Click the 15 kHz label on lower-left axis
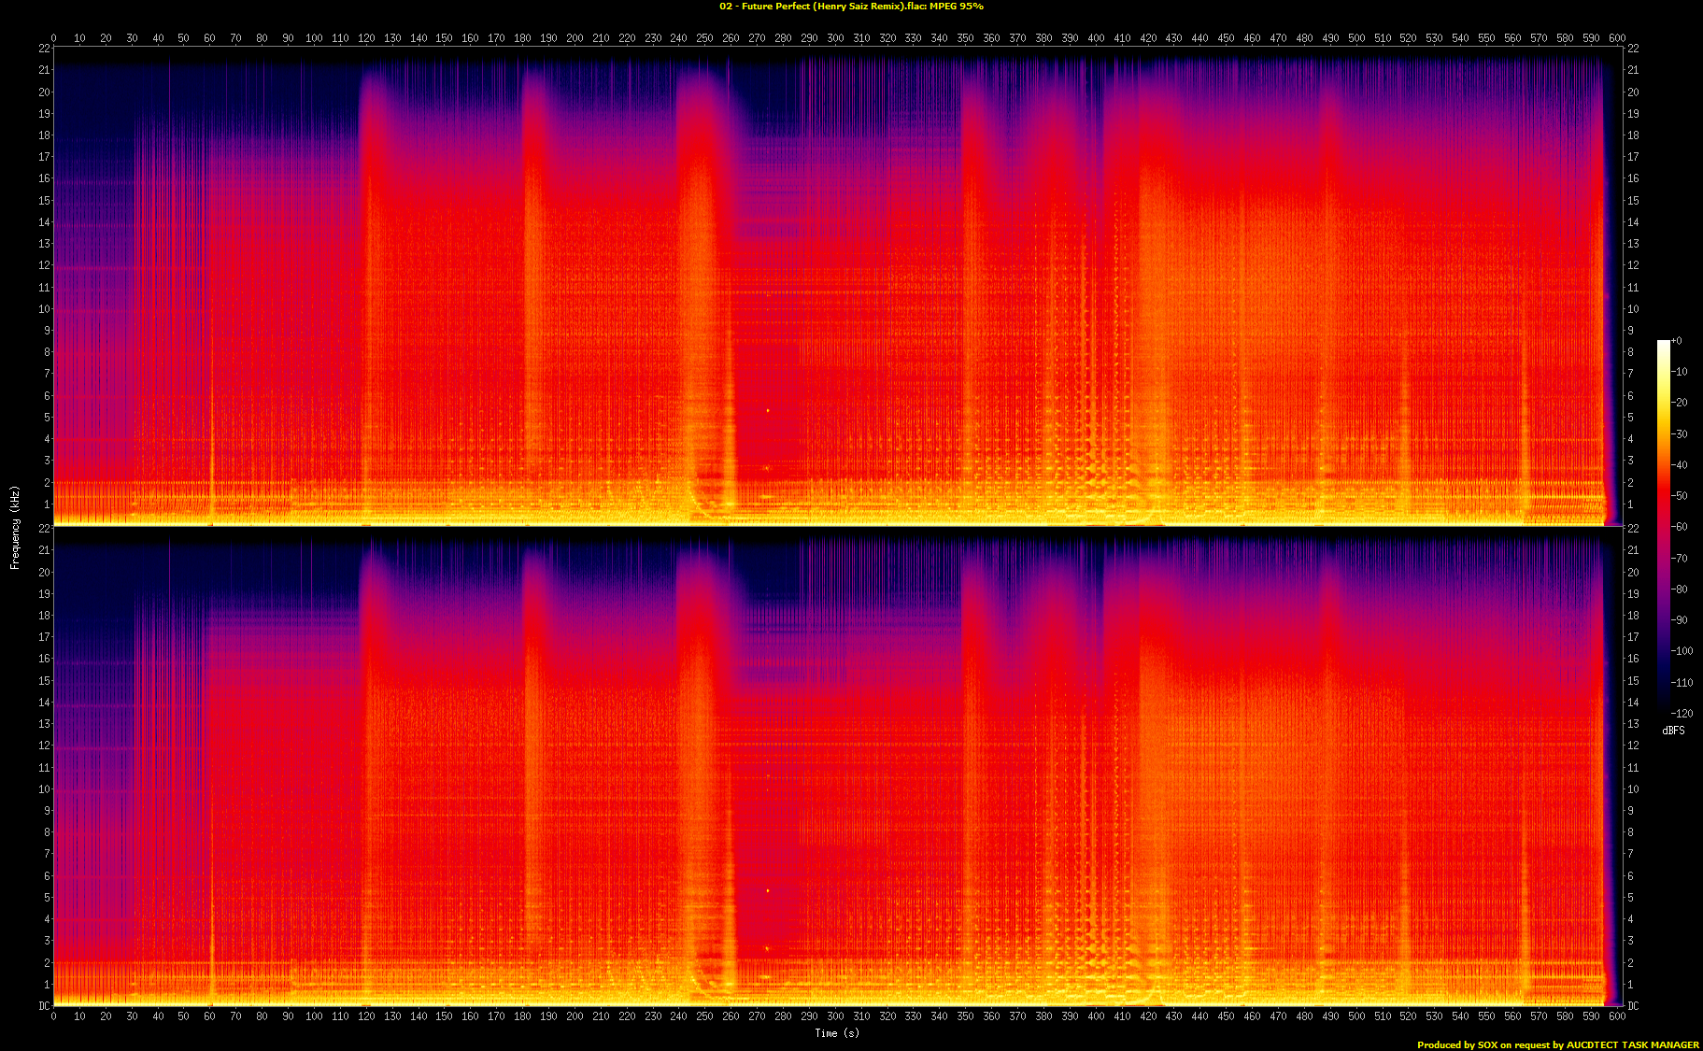 tap(44, 681)
